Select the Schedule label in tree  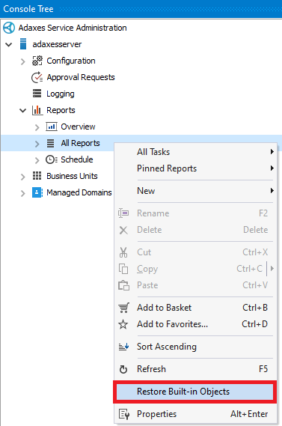[x=77, y=159]
